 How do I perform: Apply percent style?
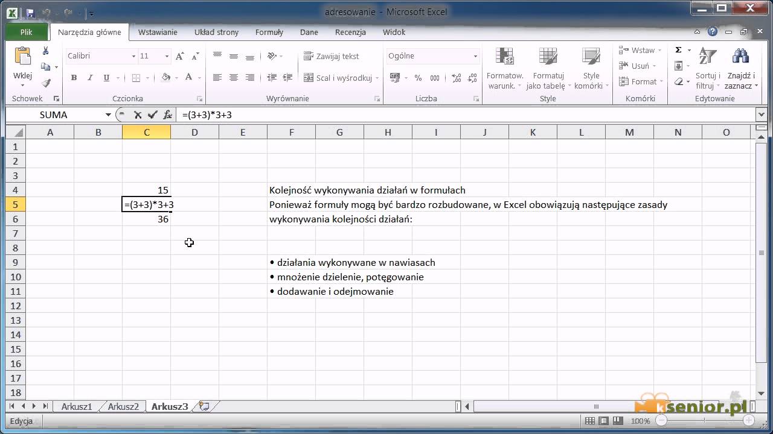click(418, 78)
